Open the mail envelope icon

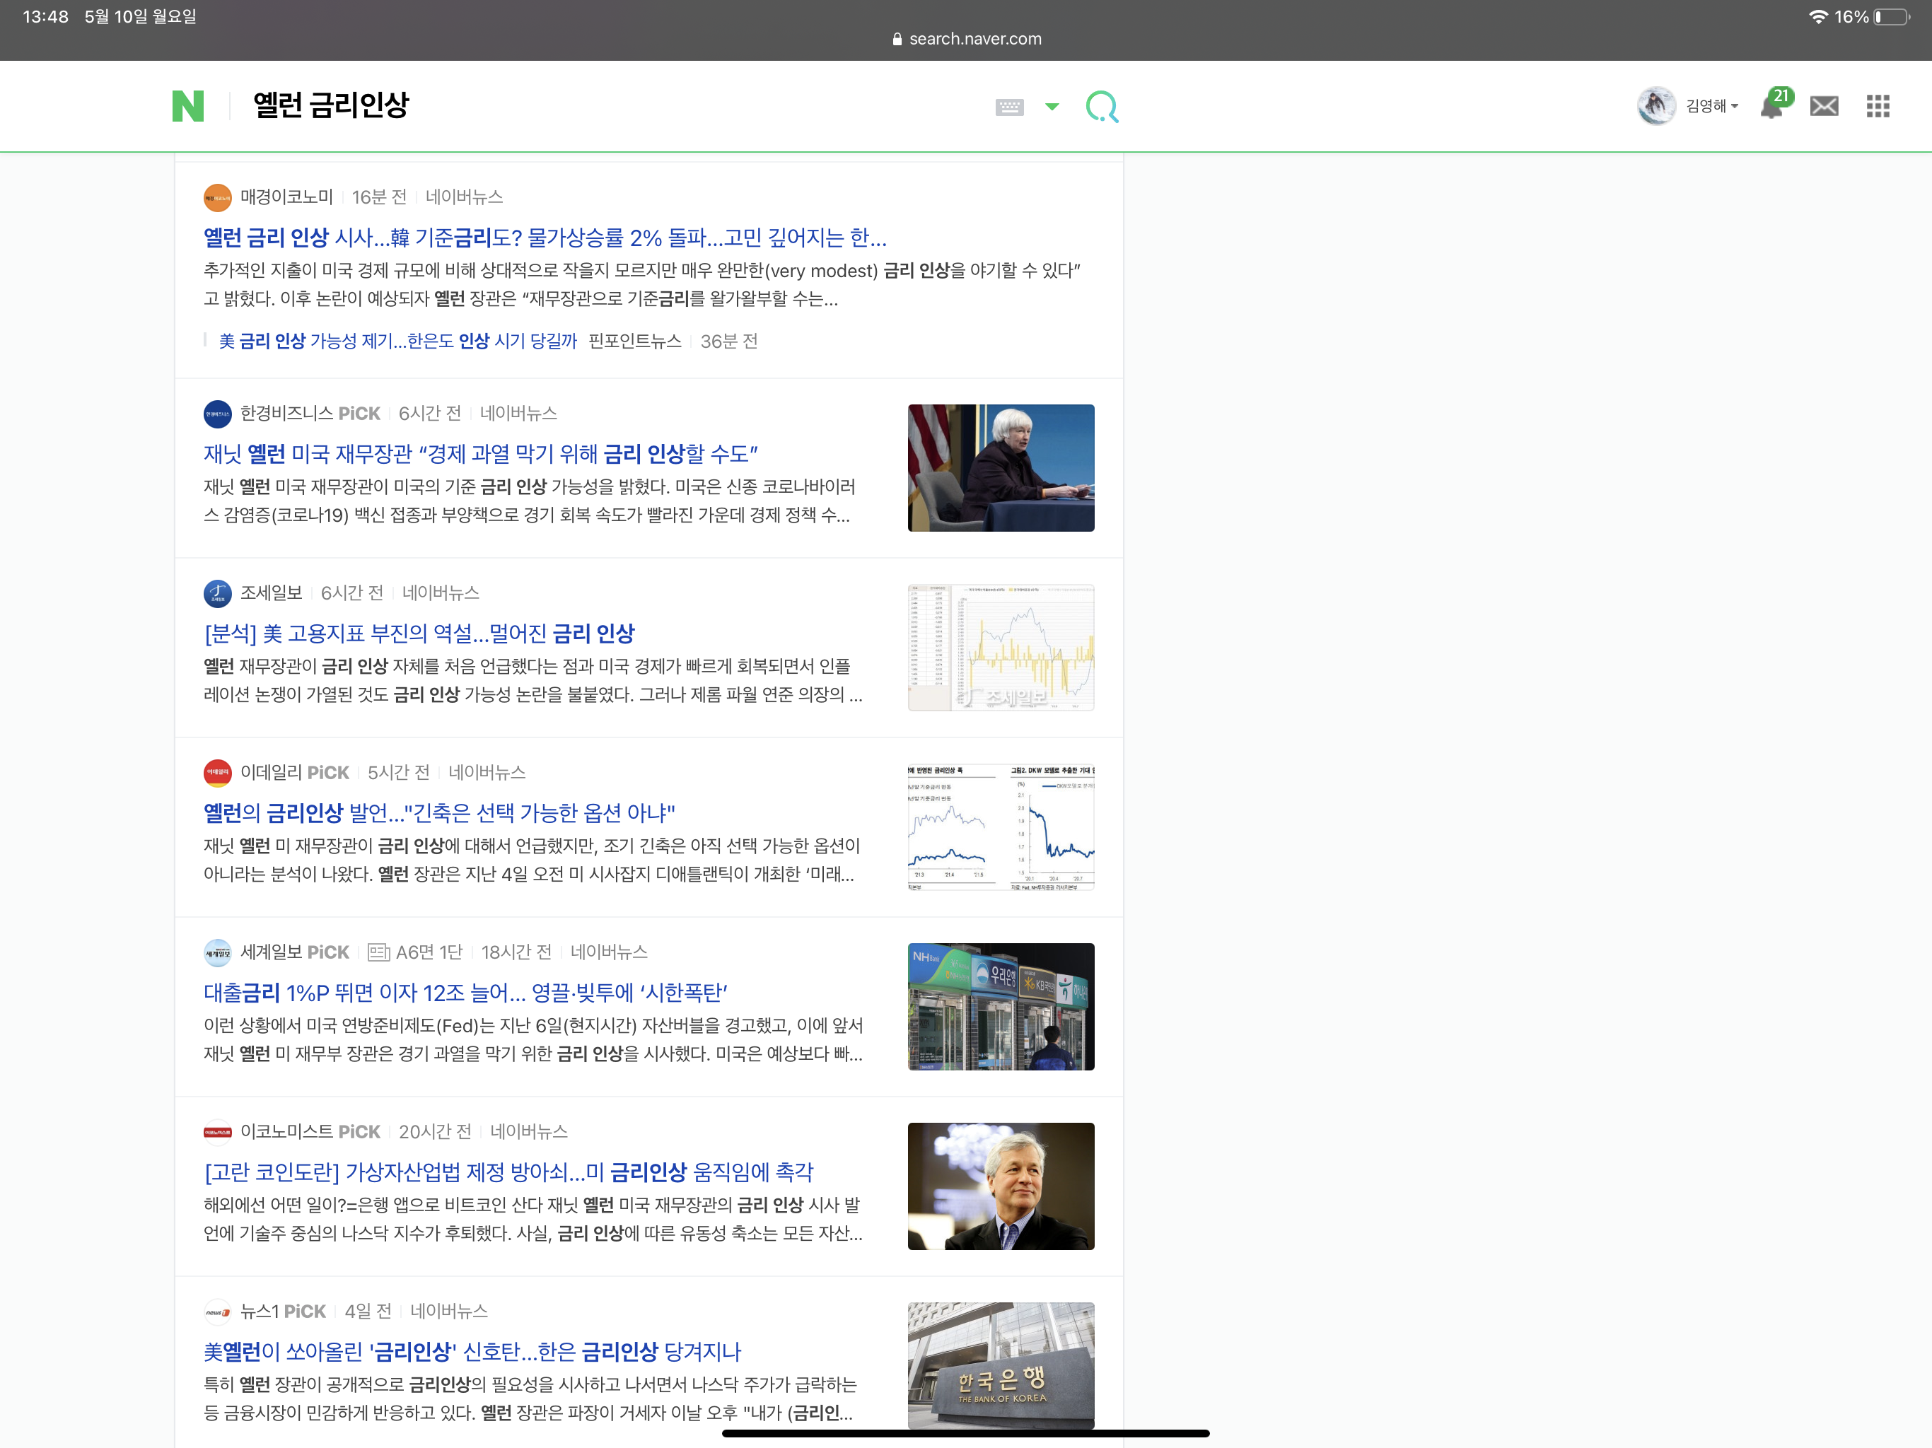click(x=1824, y=107)
